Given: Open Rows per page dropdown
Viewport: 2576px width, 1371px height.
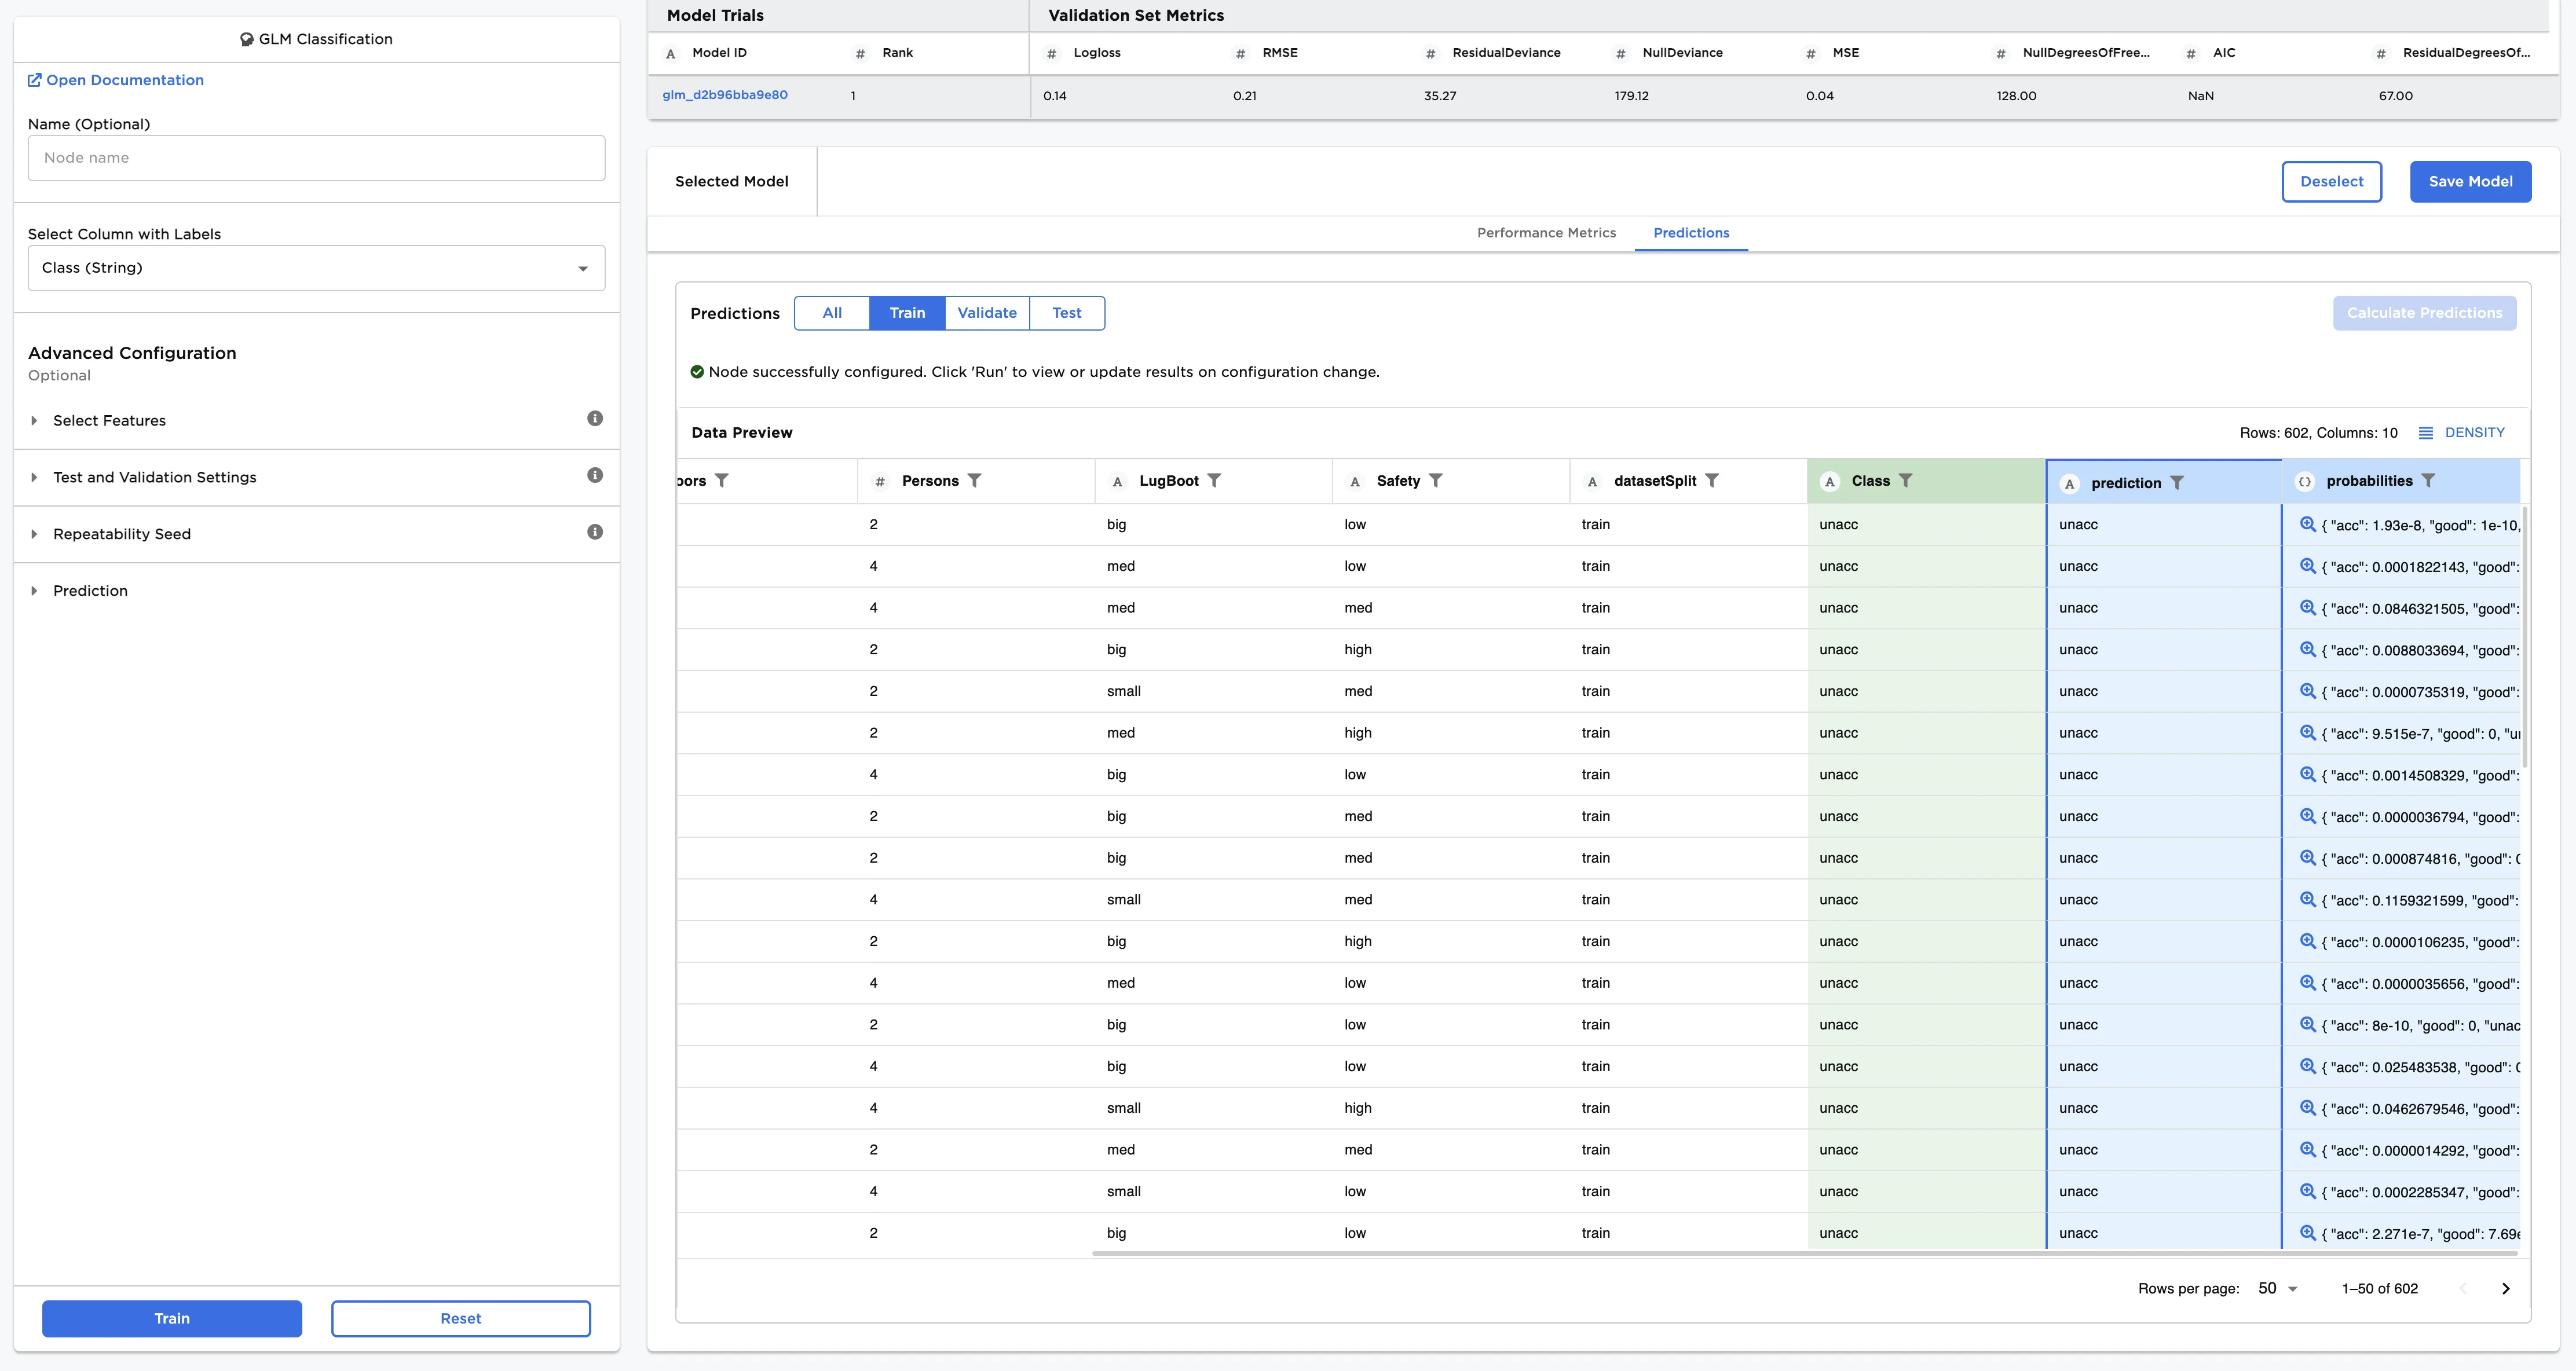Looking at the screenshot, I should pyautogui.click(x=2278, y=1288).
